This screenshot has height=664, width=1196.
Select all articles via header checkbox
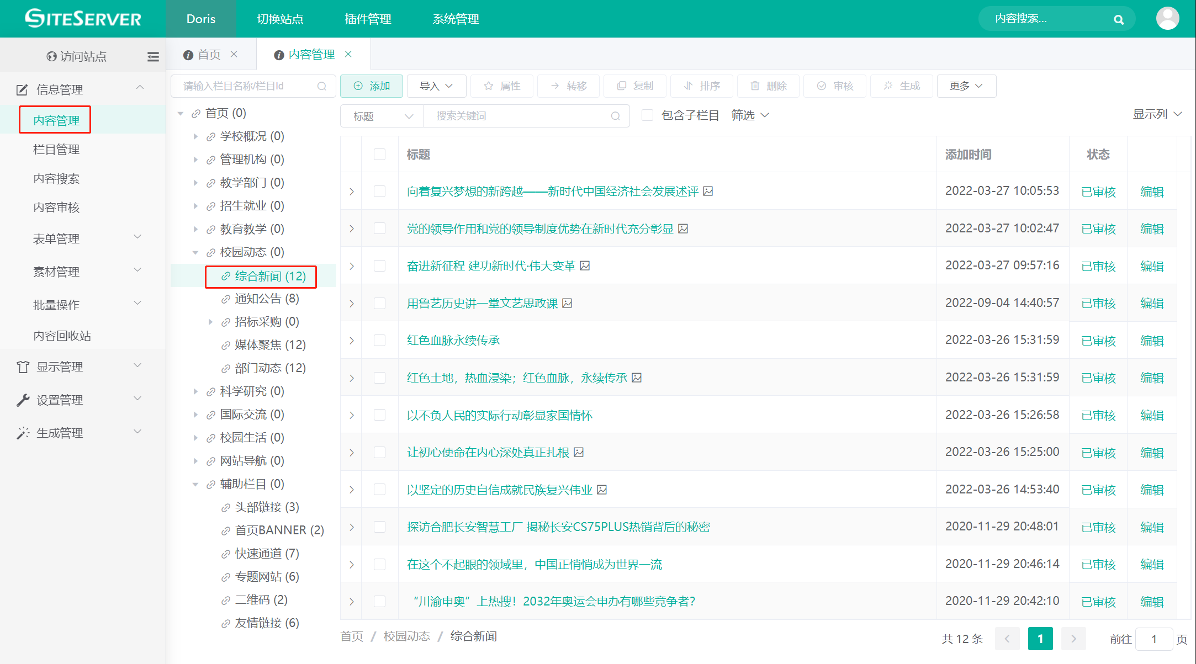pyautogui.click(x=379, y=155)
